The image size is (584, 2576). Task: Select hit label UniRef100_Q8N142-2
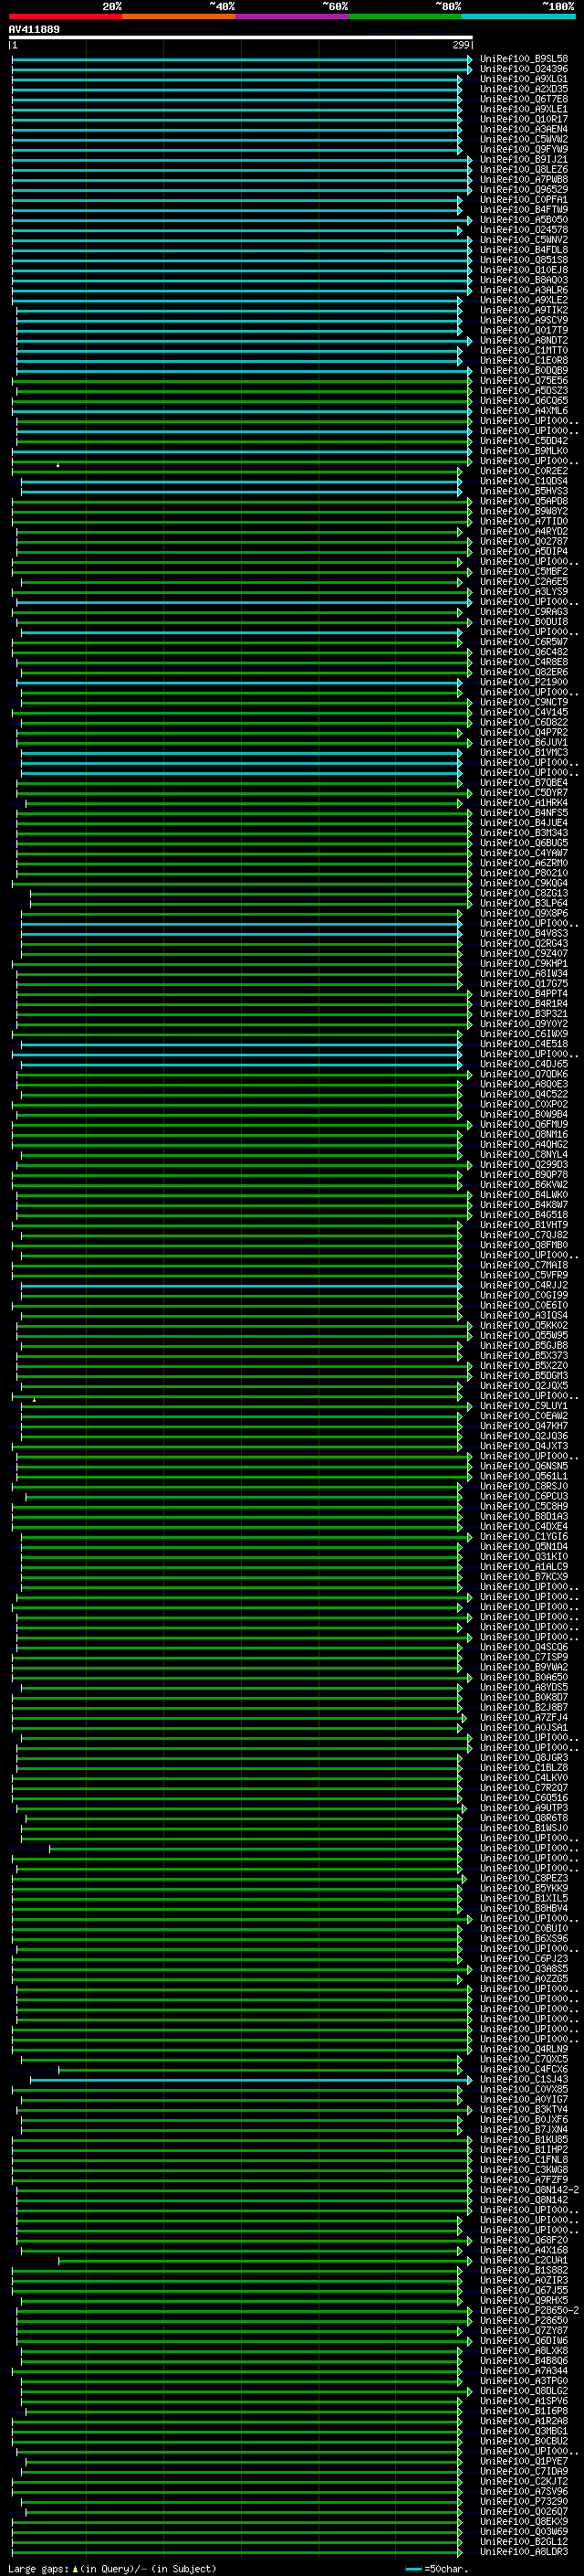coord(529,2190)
